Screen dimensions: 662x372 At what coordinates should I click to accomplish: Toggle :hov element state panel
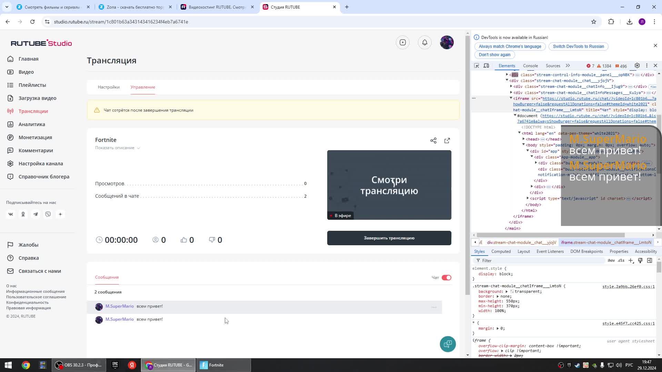611,261
